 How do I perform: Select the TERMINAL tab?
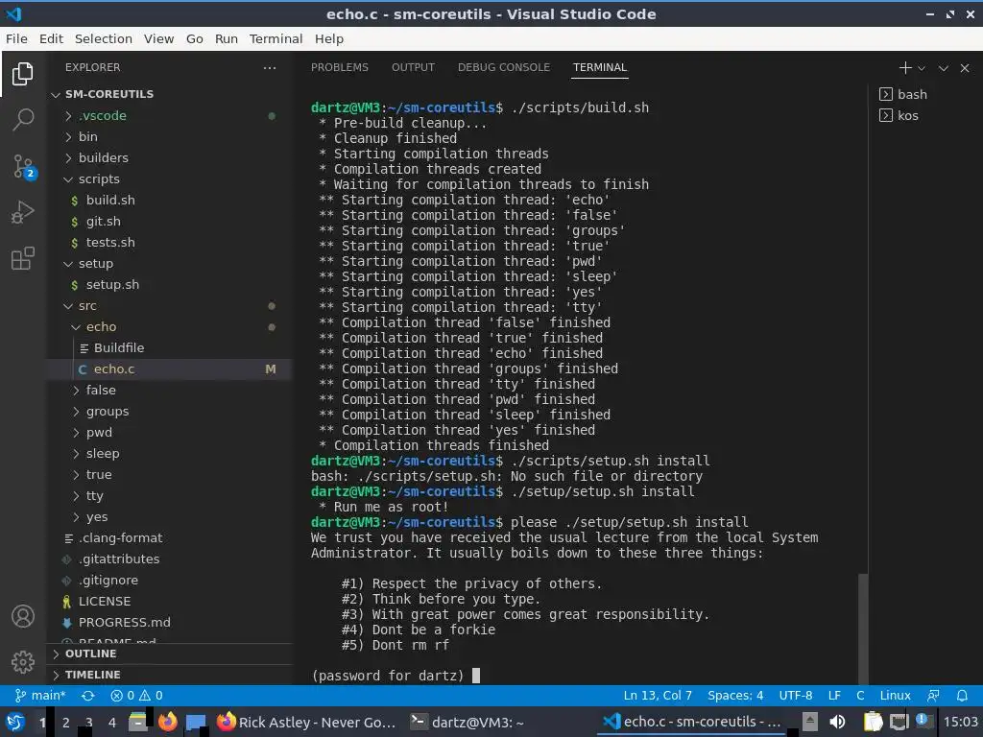[600, 68]
